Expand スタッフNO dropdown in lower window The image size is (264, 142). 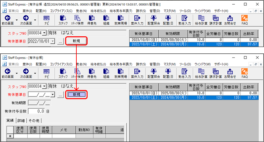click(44, 86)
